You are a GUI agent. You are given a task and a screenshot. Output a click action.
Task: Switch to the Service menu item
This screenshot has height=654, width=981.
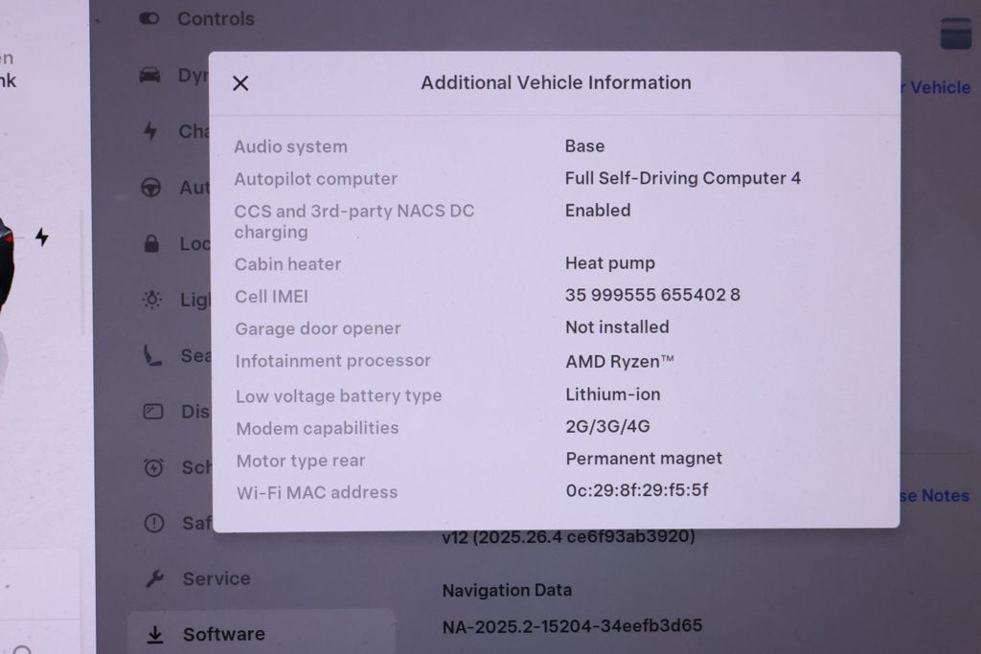(217, 578)
